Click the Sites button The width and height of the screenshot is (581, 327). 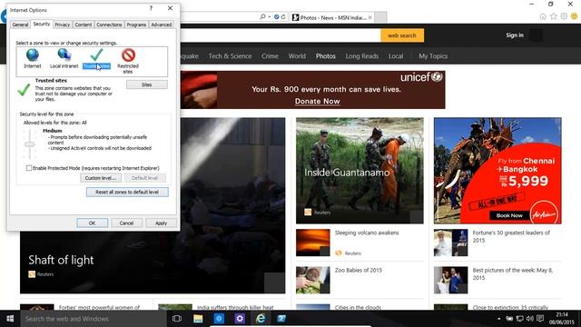click(x=147, y=84)
